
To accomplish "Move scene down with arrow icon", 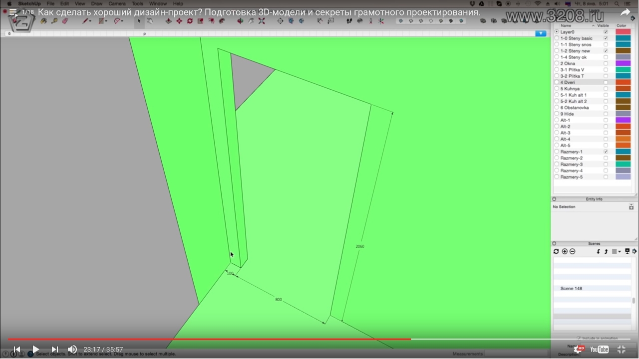I will 599,251.
